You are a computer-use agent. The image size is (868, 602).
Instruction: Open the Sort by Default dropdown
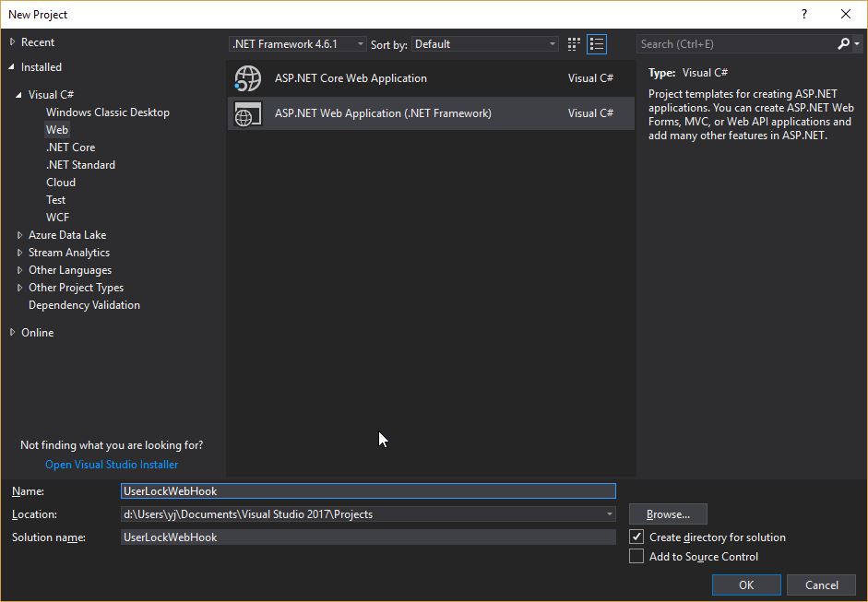coord(552,43)
